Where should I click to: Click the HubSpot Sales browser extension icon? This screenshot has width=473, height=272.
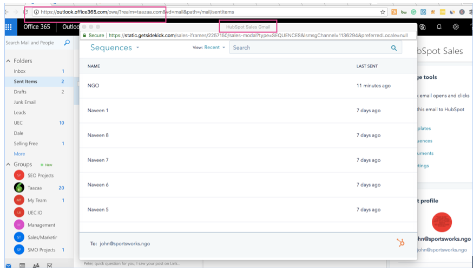click(394, 12)
